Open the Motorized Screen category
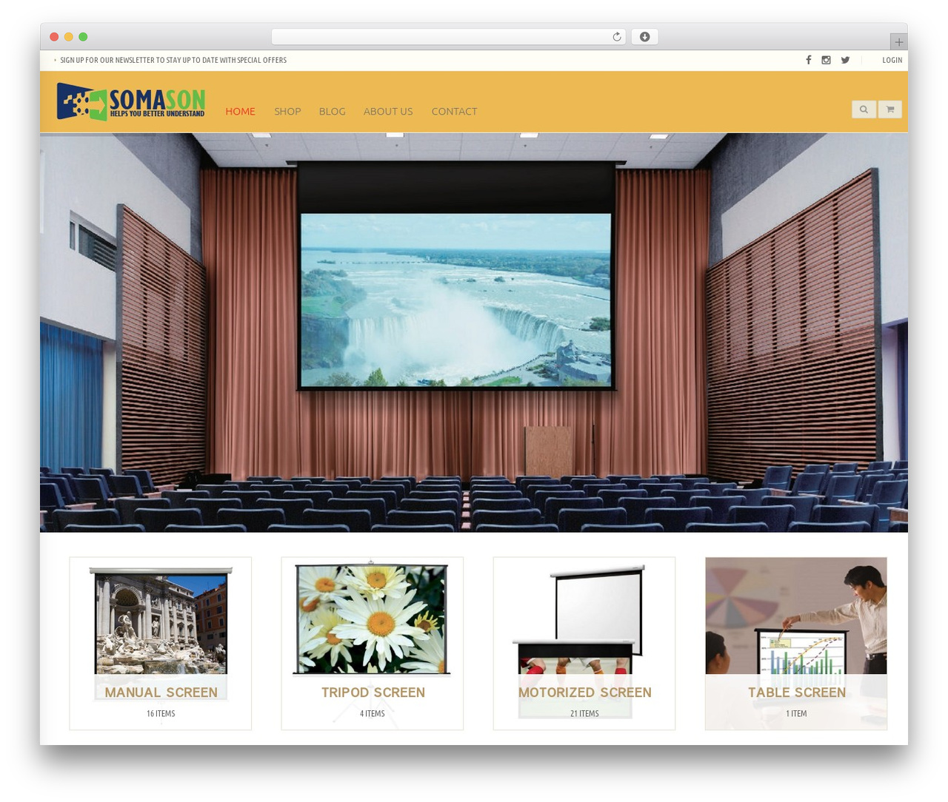Viewport: 948px width, 802px height. coord(584,693)
